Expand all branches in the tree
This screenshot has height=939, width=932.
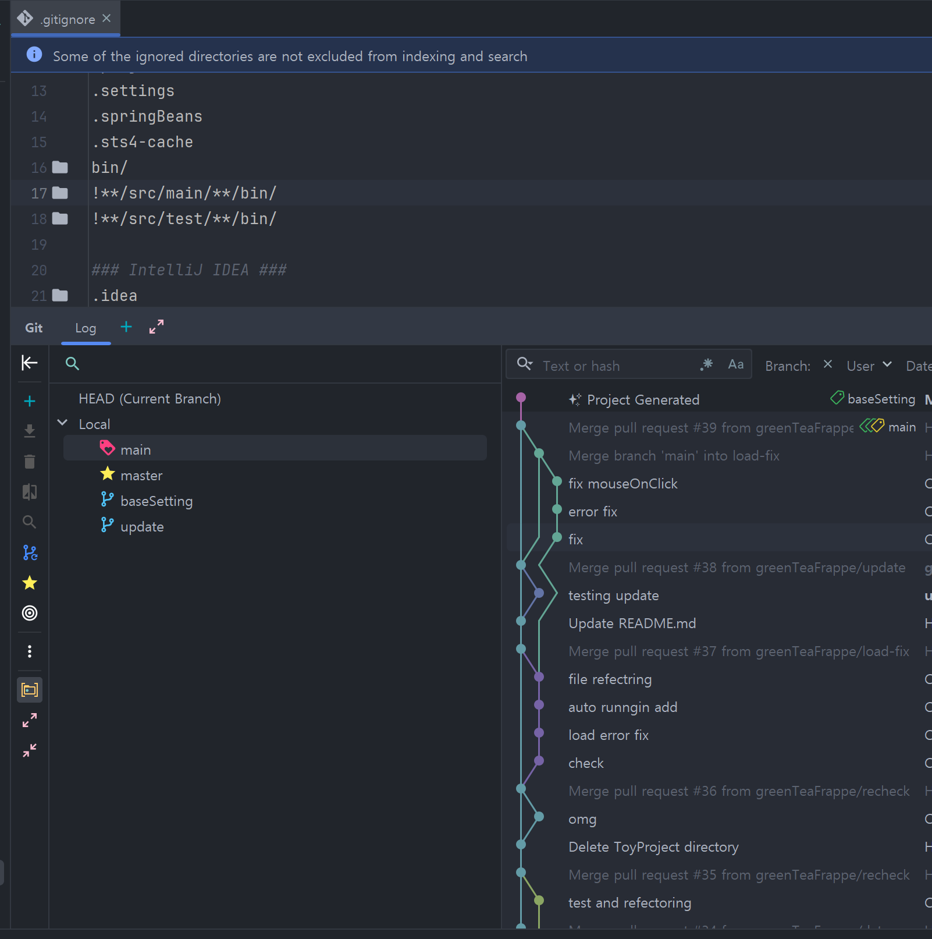click(30, 721)
